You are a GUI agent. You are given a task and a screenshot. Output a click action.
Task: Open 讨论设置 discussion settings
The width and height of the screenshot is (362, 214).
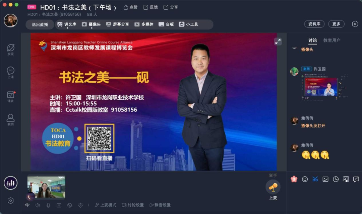tap(133, 205)
